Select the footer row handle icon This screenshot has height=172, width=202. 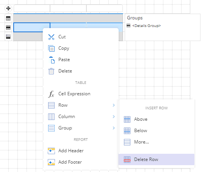8,36
